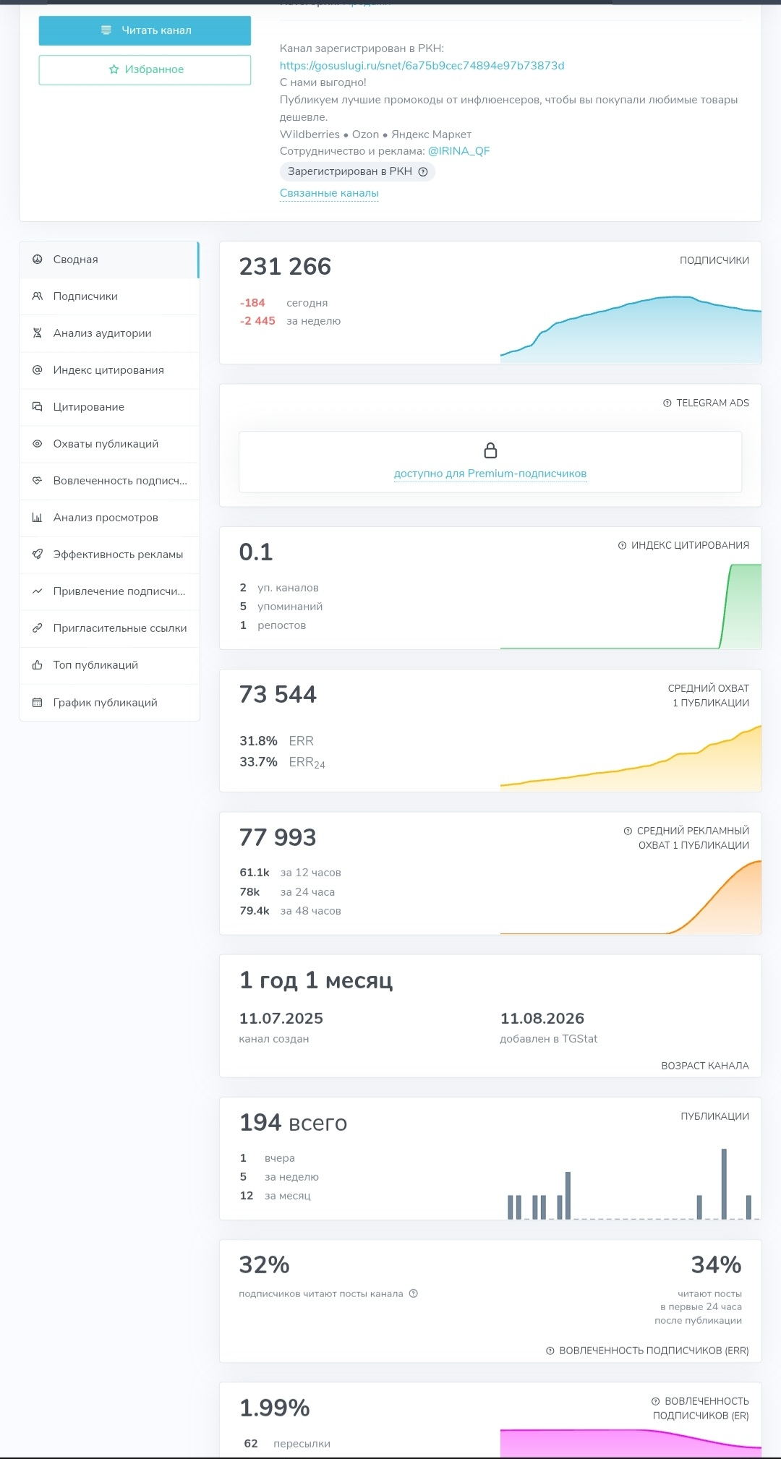Click the lock icon in Telegram Ads card
This screenshot has width=781, height=1459.
pyautogui.click(x=490, y=450)
